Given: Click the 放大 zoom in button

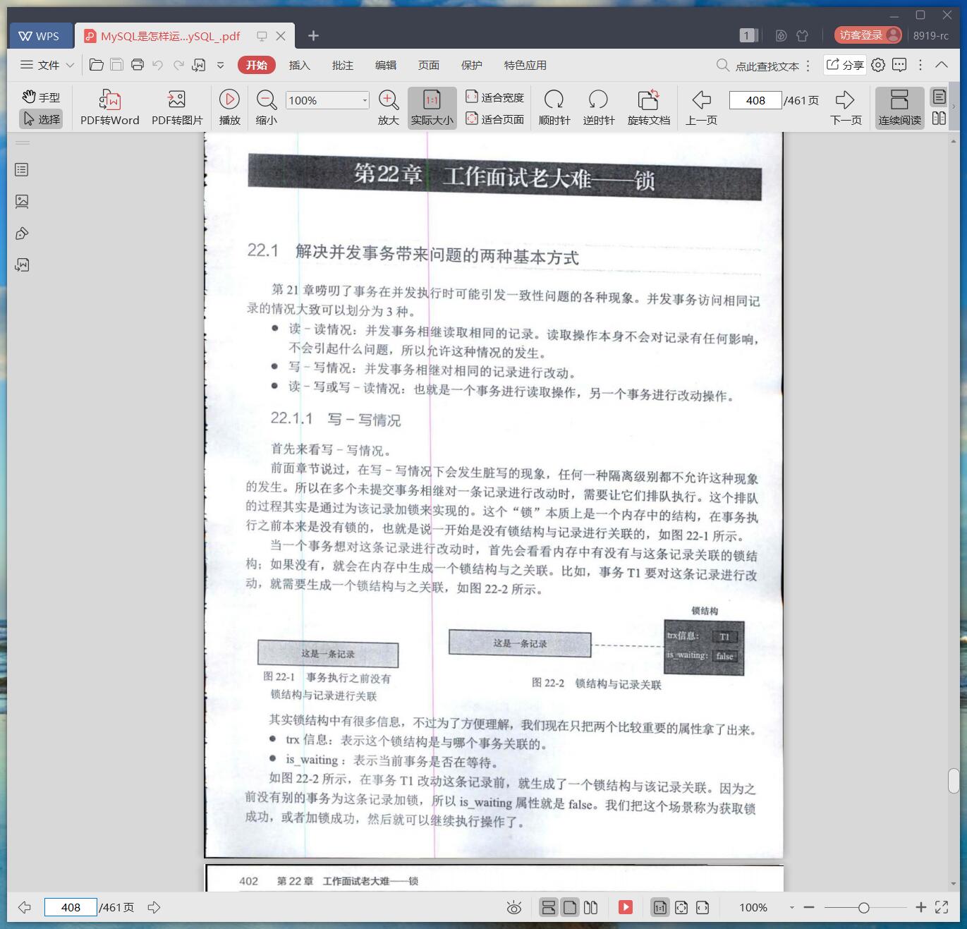Looking at the screenshot, I should pos(389,107).
